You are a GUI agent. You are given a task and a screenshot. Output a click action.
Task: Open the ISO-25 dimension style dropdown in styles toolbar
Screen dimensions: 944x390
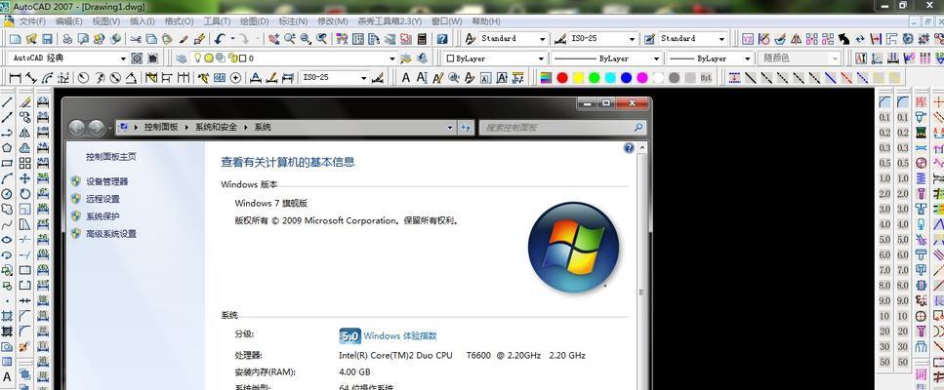[x=633, y=38]
